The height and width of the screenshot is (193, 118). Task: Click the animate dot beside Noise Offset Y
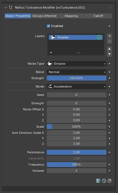[109, 115]
